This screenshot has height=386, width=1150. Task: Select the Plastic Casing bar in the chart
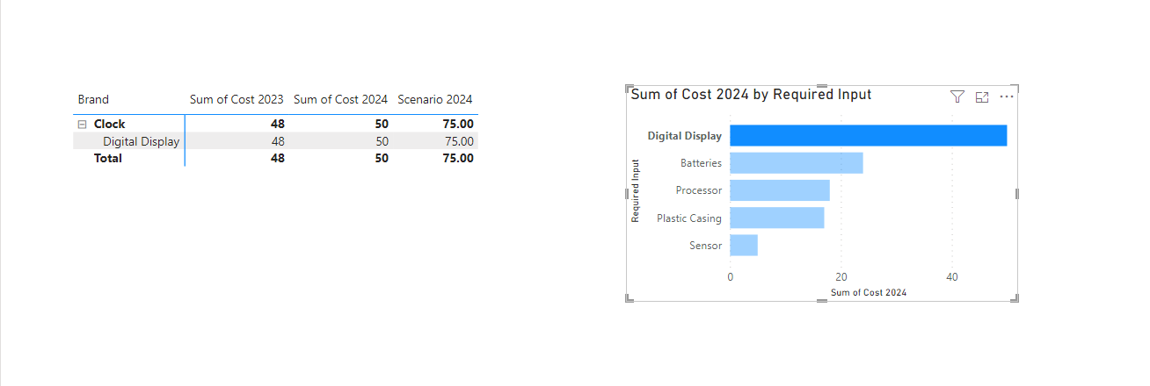pyautogui.click(x=777, y=218)
